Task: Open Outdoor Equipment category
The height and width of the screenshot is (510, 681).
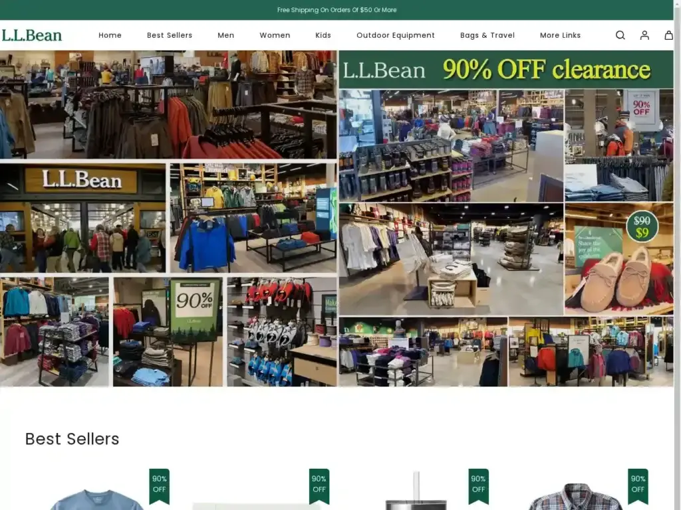Action: pyautogui.click(x=396, y=35)
